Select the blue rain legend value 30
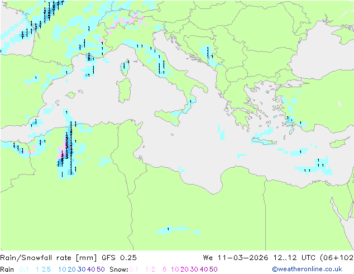Screen dimensions: 354x274 [x=82, y=270]
